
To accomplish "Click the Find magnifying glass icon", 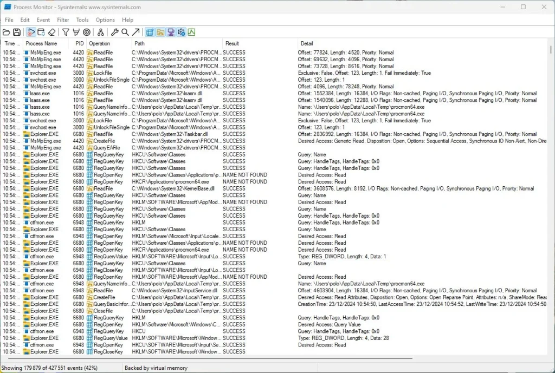I will pyautogui.click(x=125, y=32).
